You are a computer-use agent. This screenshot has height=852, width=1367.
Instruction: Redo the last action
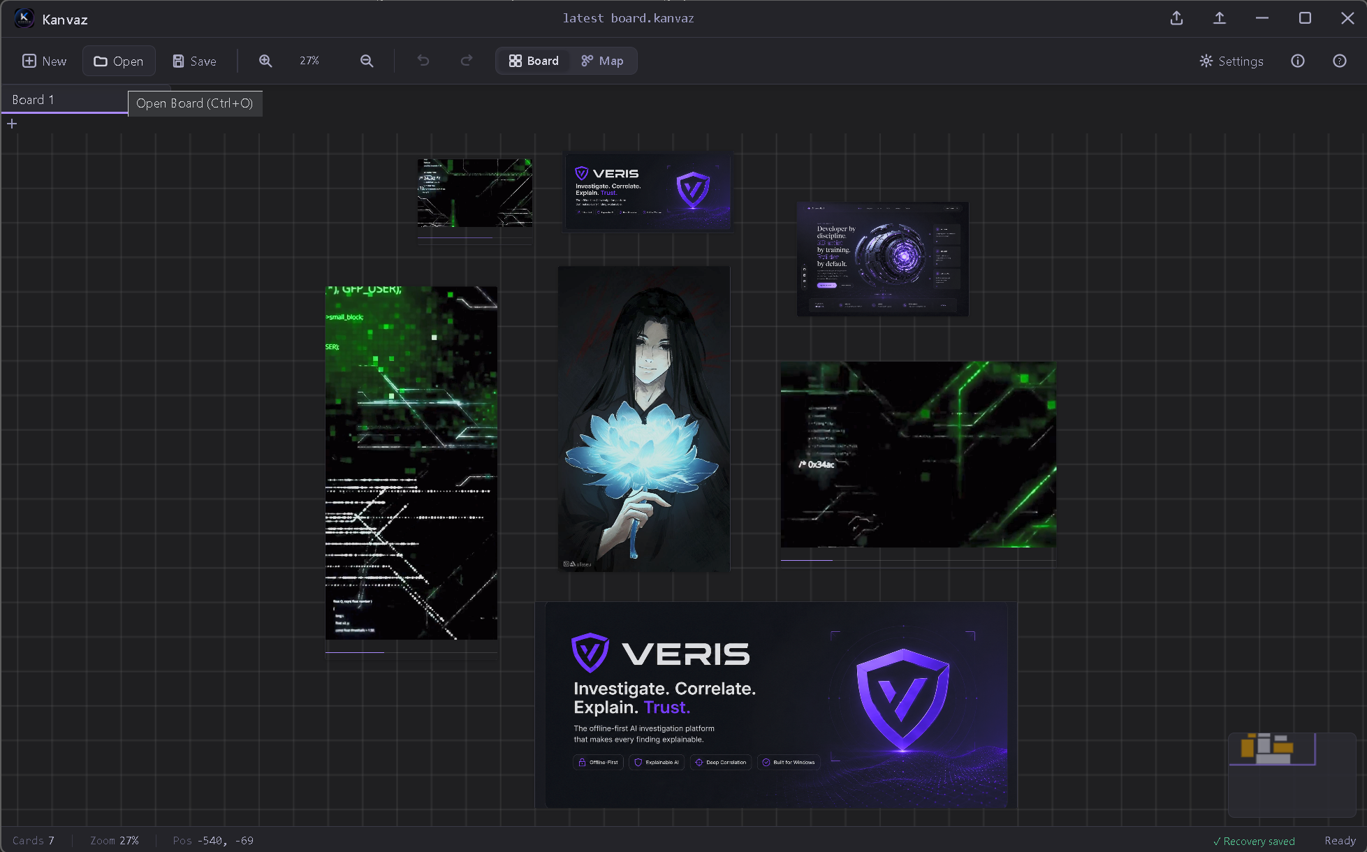click(x=467, y=61)
